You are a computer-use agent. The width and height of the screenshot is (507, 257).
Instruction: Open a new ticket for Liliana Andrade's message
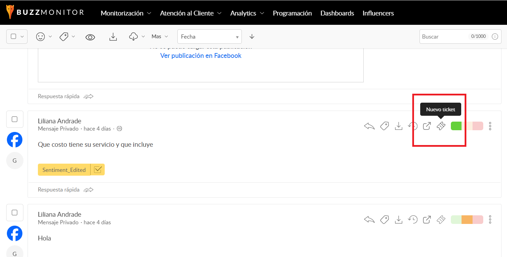tap(441, 126)
